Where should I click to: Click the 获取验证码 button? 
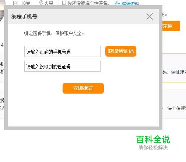point(121,51)
